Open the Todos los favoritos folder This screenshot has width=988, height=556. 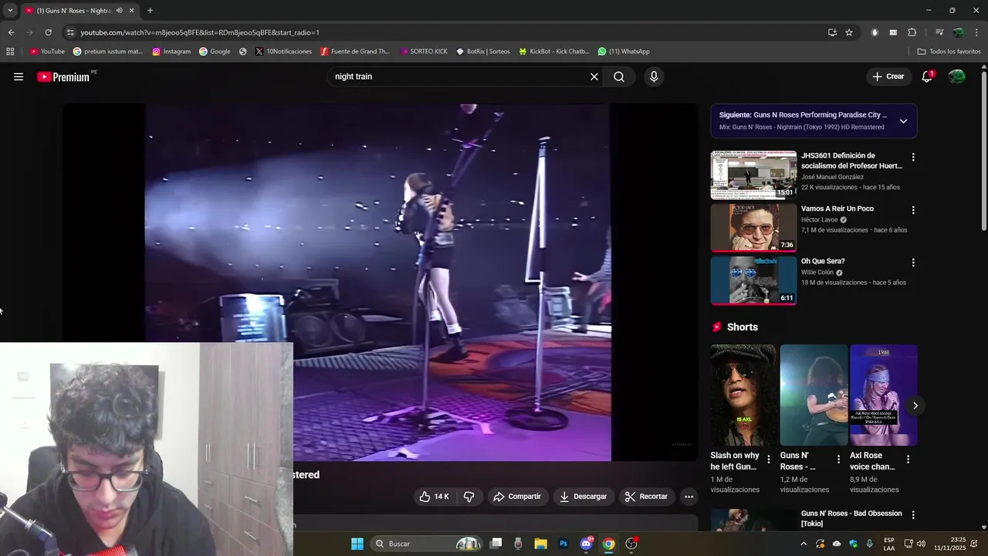click(949, 52)
